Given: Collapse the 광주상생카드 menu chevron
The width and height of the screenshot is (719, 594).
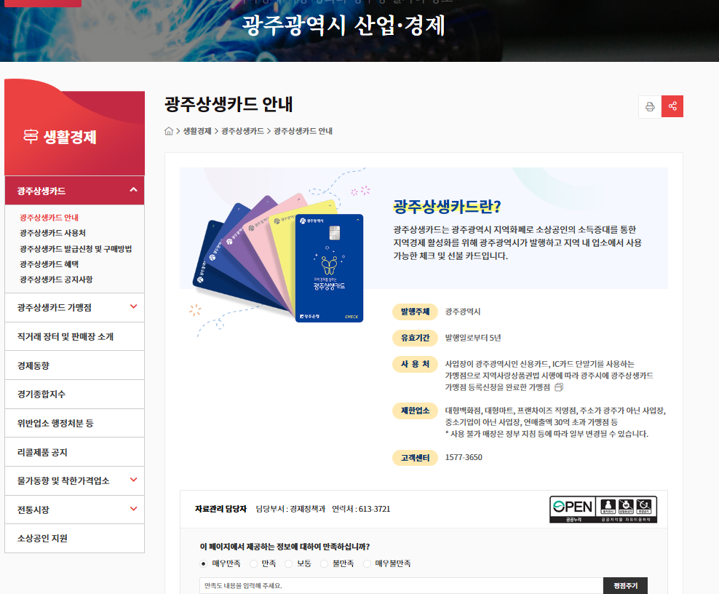Looking at the screenshot, I should (x=133, y=189).
